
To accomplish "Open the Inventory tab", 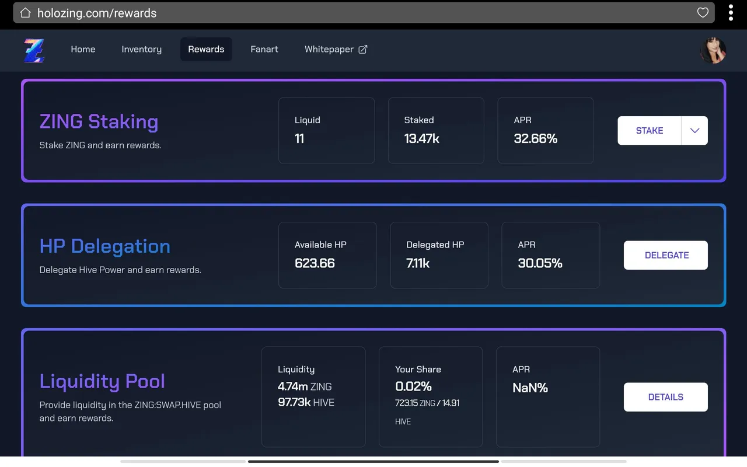I will tap(141, 49).
